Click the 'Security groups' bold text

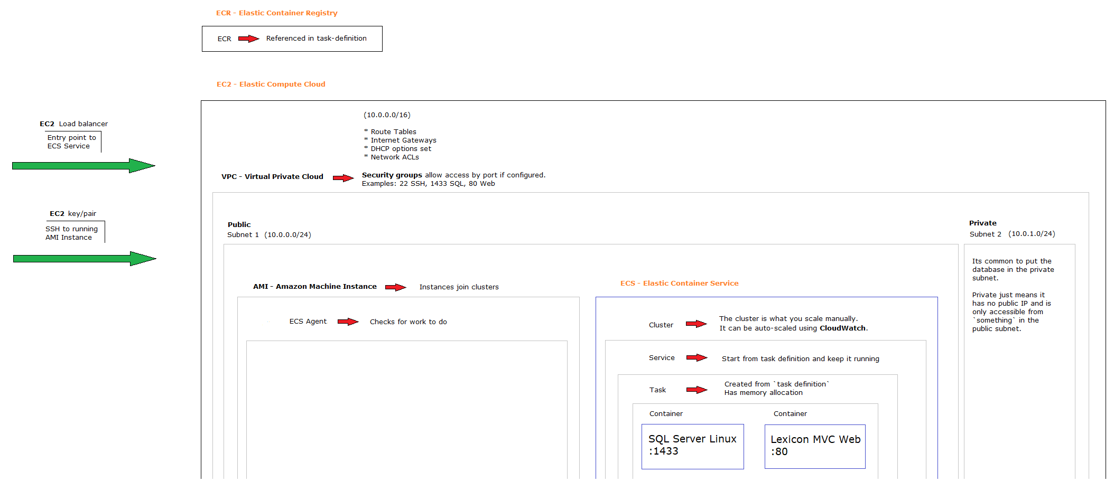click(392, 175)
